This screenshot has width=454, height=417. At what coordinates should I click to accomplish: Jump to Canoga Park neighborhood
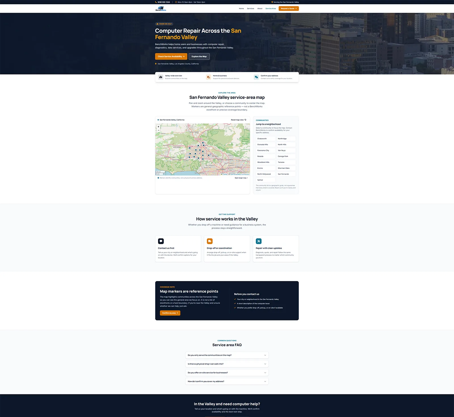286,156
